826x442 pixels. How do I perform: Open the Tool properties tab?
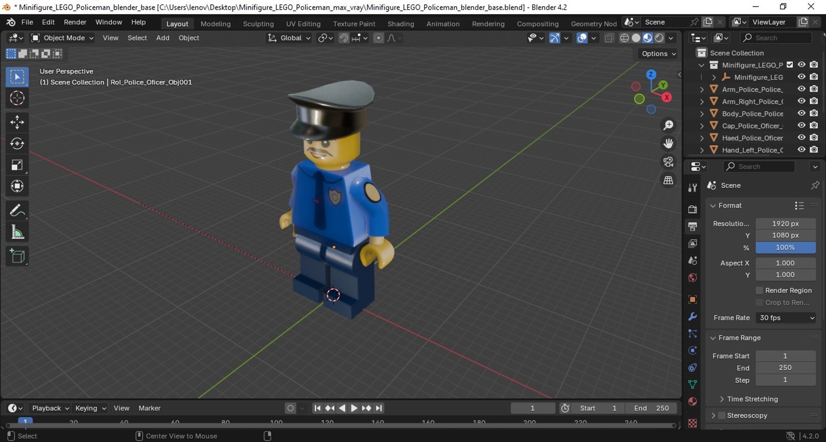(x=693, y=187)
